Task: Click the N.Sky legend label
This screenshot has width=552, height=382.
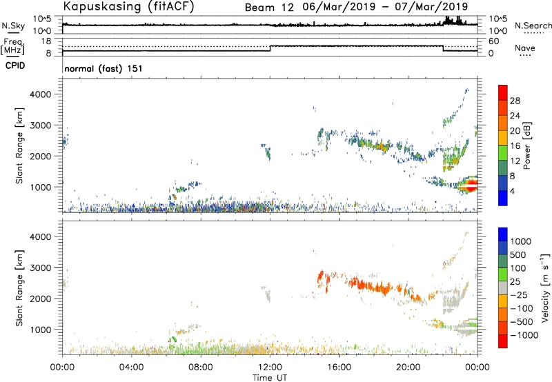Action: point(13,26)
